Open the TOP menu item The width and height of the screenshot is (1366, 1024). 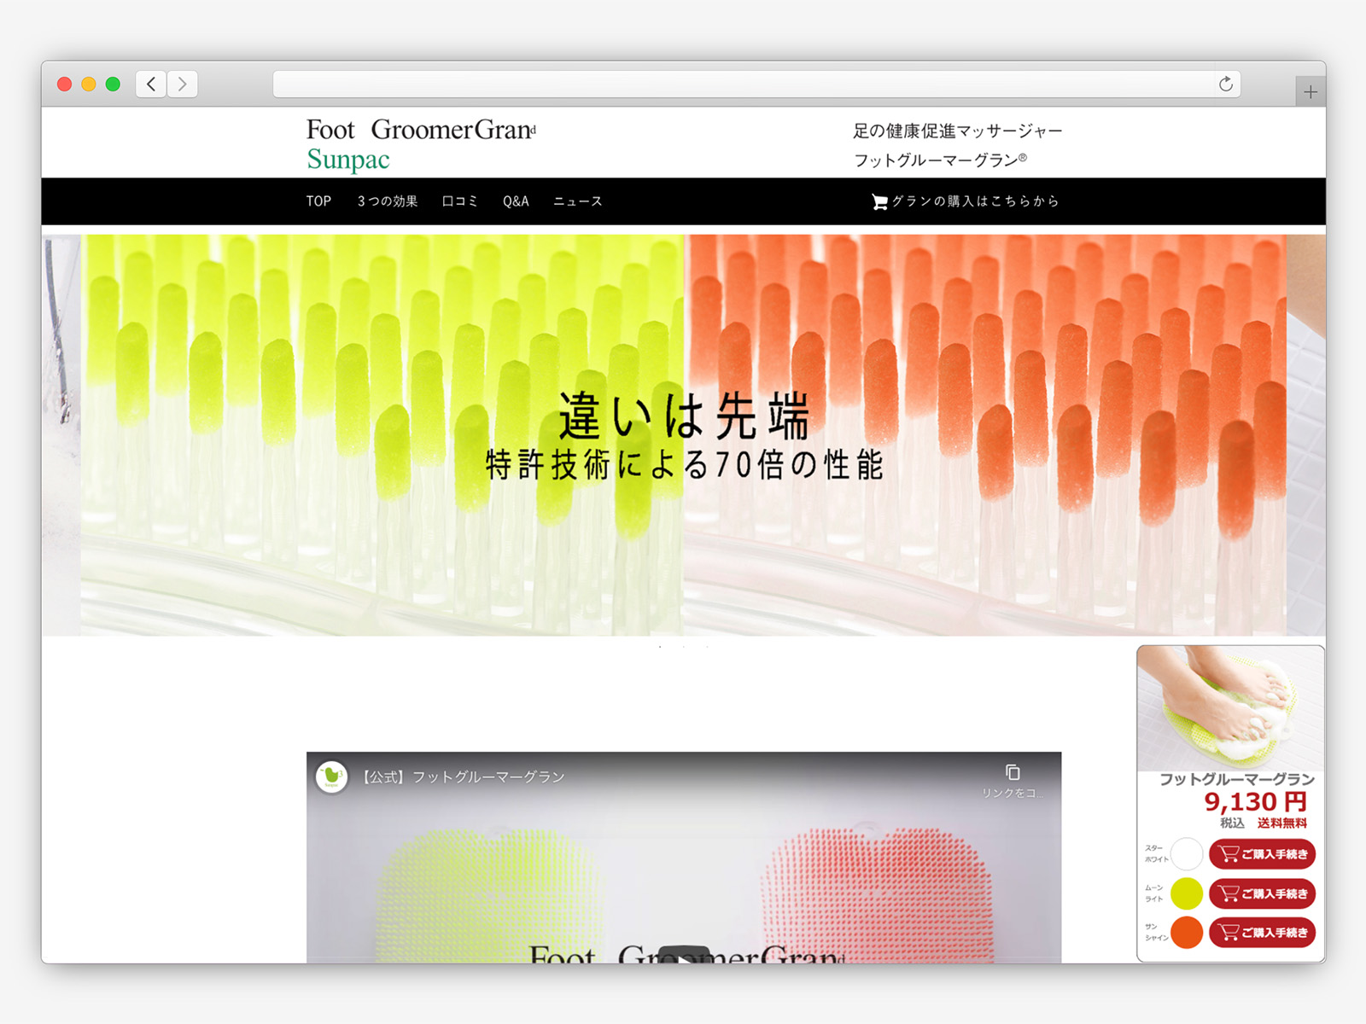pyautogui.click(x=318, y=201)
